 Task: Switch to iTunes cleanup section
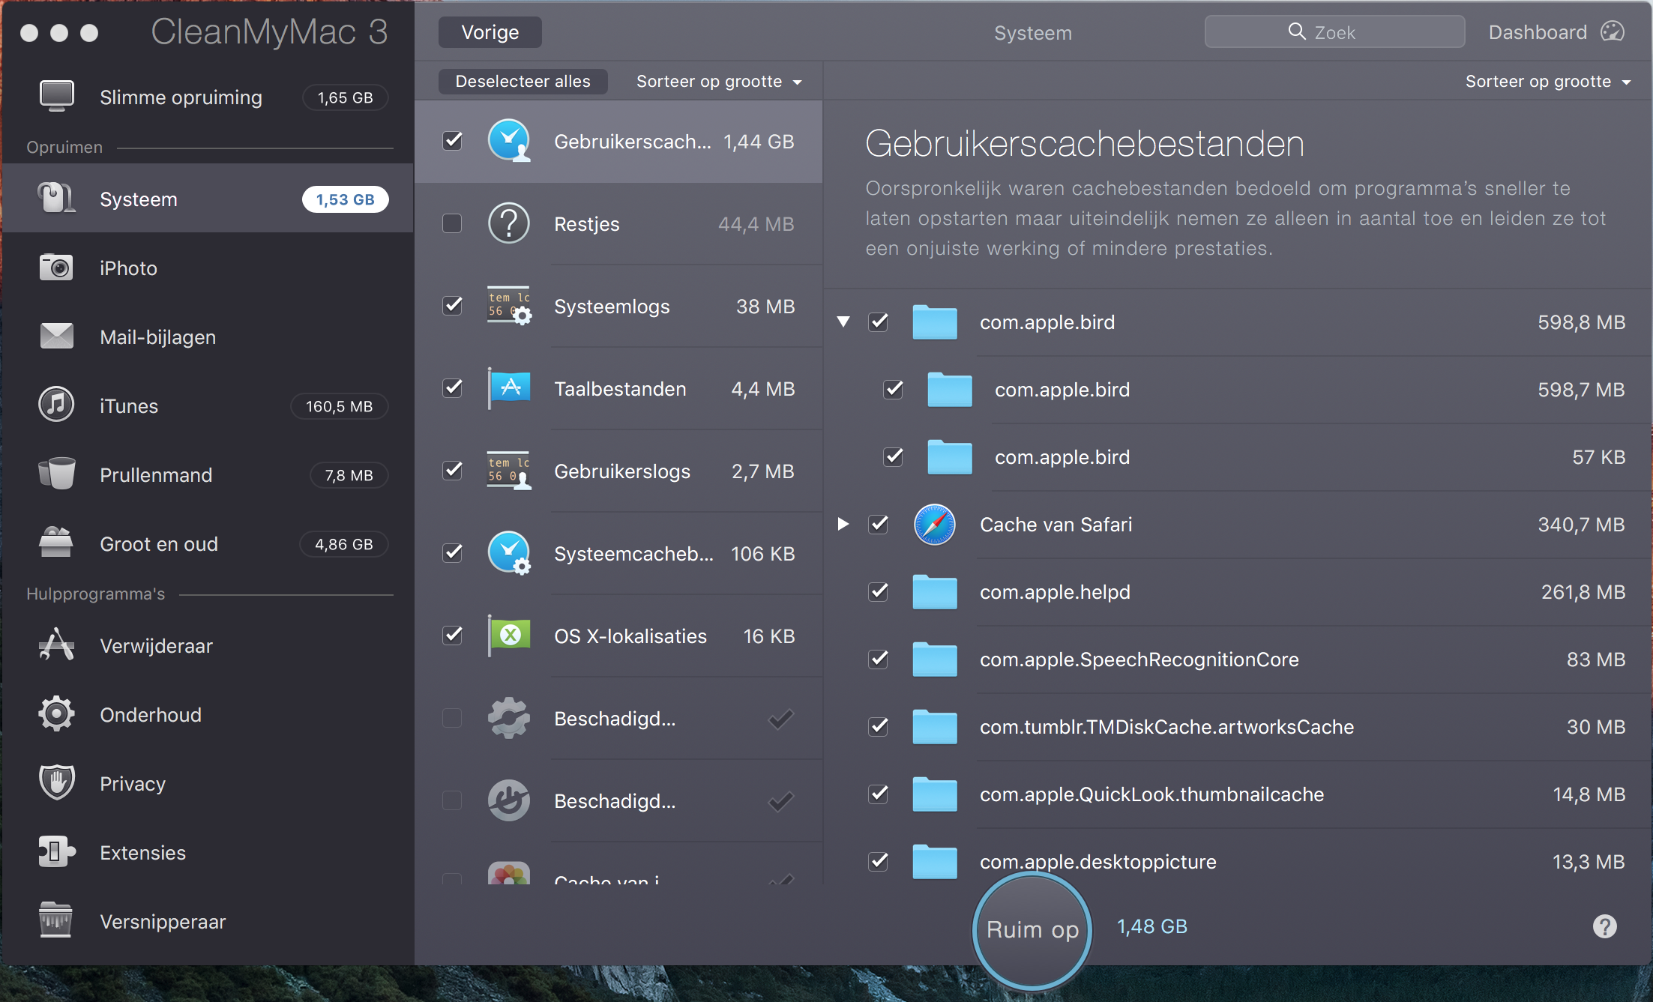[x=129, y=406]
